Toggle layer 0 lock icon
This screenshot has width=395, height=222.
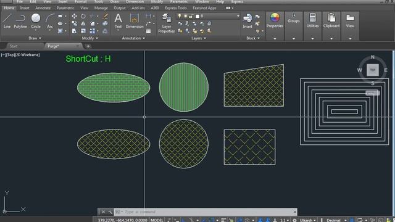pyautogui.click(x=191, y=16)
